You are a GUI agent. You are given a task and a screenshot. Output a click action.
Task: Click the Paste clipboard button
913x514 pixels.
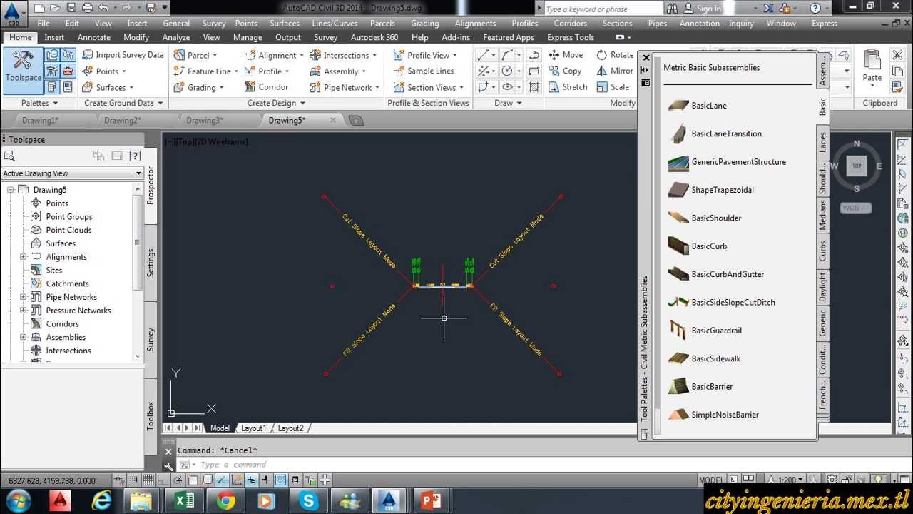(x=872, y=66)
